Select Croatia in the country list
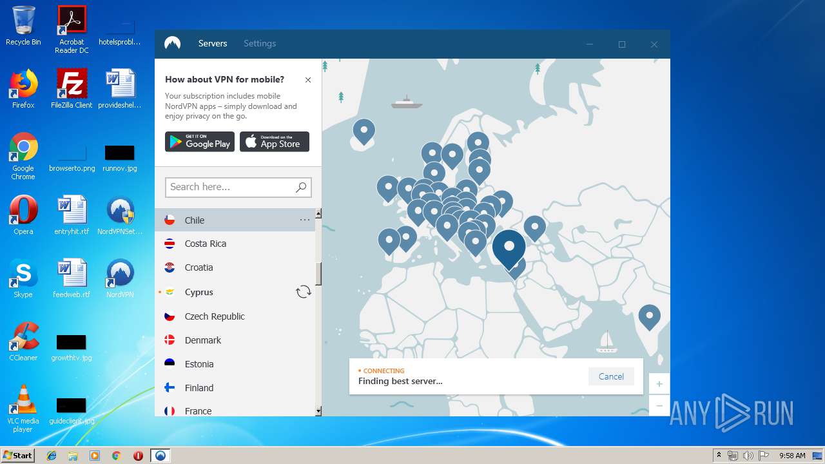This screenshot has height=464, width=825. click(235, 267)
